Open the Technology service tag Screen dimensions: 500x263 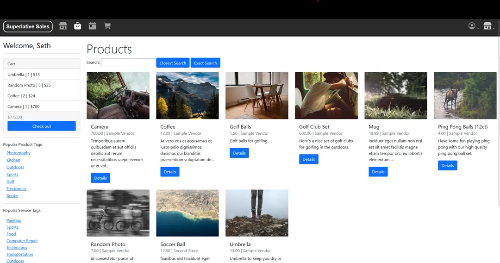click(x=17, y=247)
